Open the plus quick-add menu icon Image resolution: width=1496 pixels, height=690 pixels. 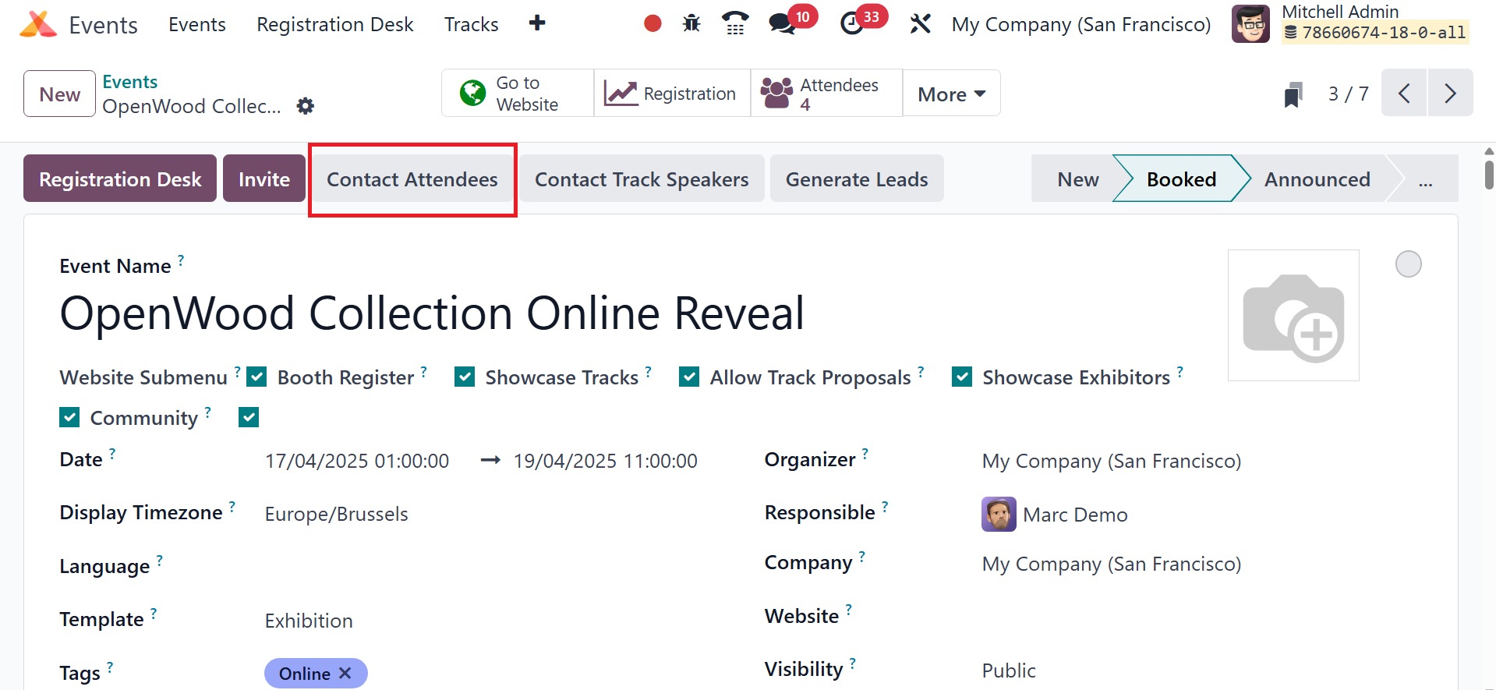pos(536,23)
